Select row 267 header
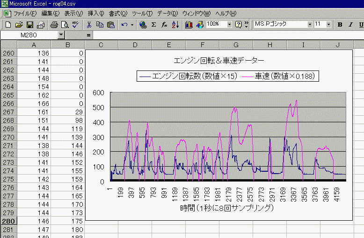The width and height of the screenshot is (364, 238). [9, 112]
